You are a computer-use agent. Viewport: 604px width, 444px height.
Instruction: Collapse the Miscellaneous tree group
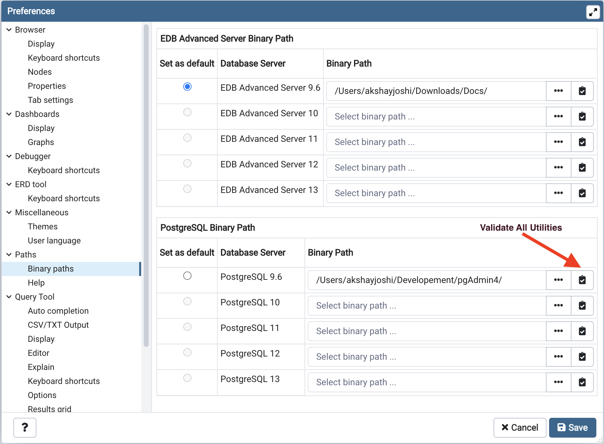click(9, 212)
